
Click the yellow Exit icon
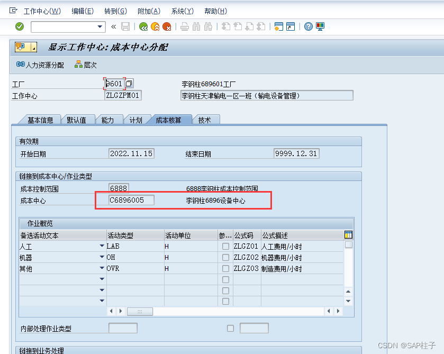click(155, 26)
